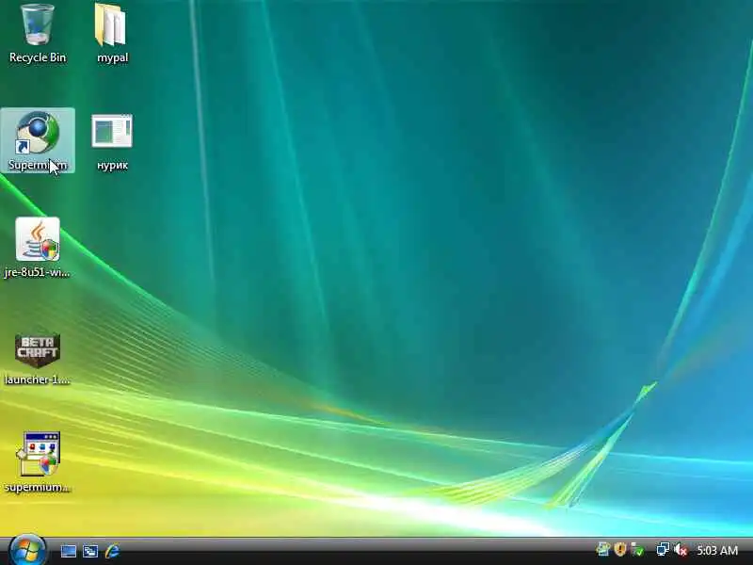Click the 5:03 AM taskbar clock
The width and height of the screenshot is (753, 565).
pos(717,550)
